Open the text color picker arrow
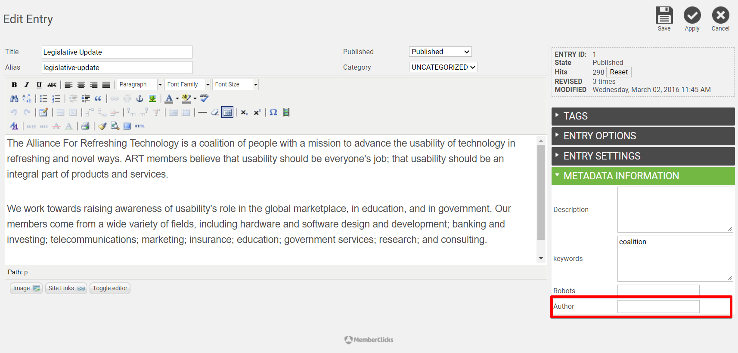This screenshot has width=738, height=353. [177, 98]
